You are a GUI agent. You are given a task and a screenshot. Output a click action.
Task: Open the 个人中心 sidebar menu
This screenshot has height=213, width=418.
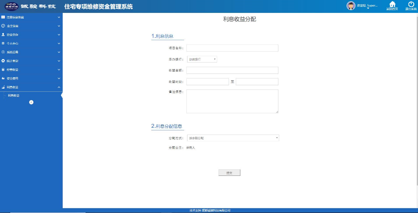click(13, 44)
